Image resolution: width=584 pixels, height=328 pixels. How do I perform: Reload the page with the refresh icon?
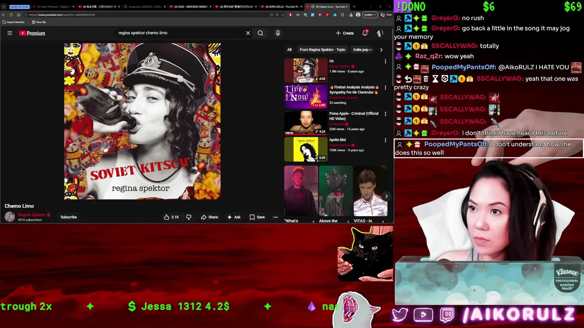[11, 15]
